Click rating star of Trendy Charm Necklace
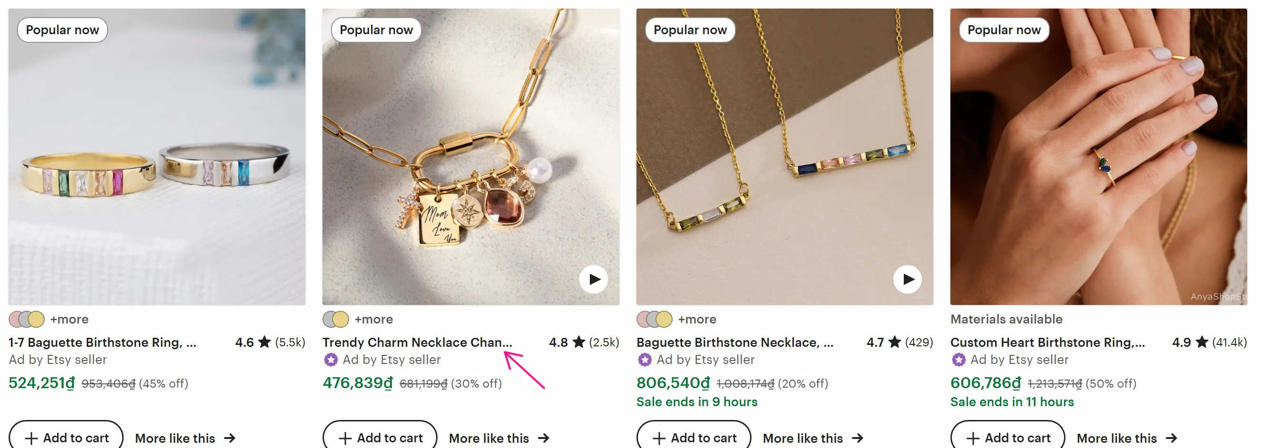 click(578, 342)
